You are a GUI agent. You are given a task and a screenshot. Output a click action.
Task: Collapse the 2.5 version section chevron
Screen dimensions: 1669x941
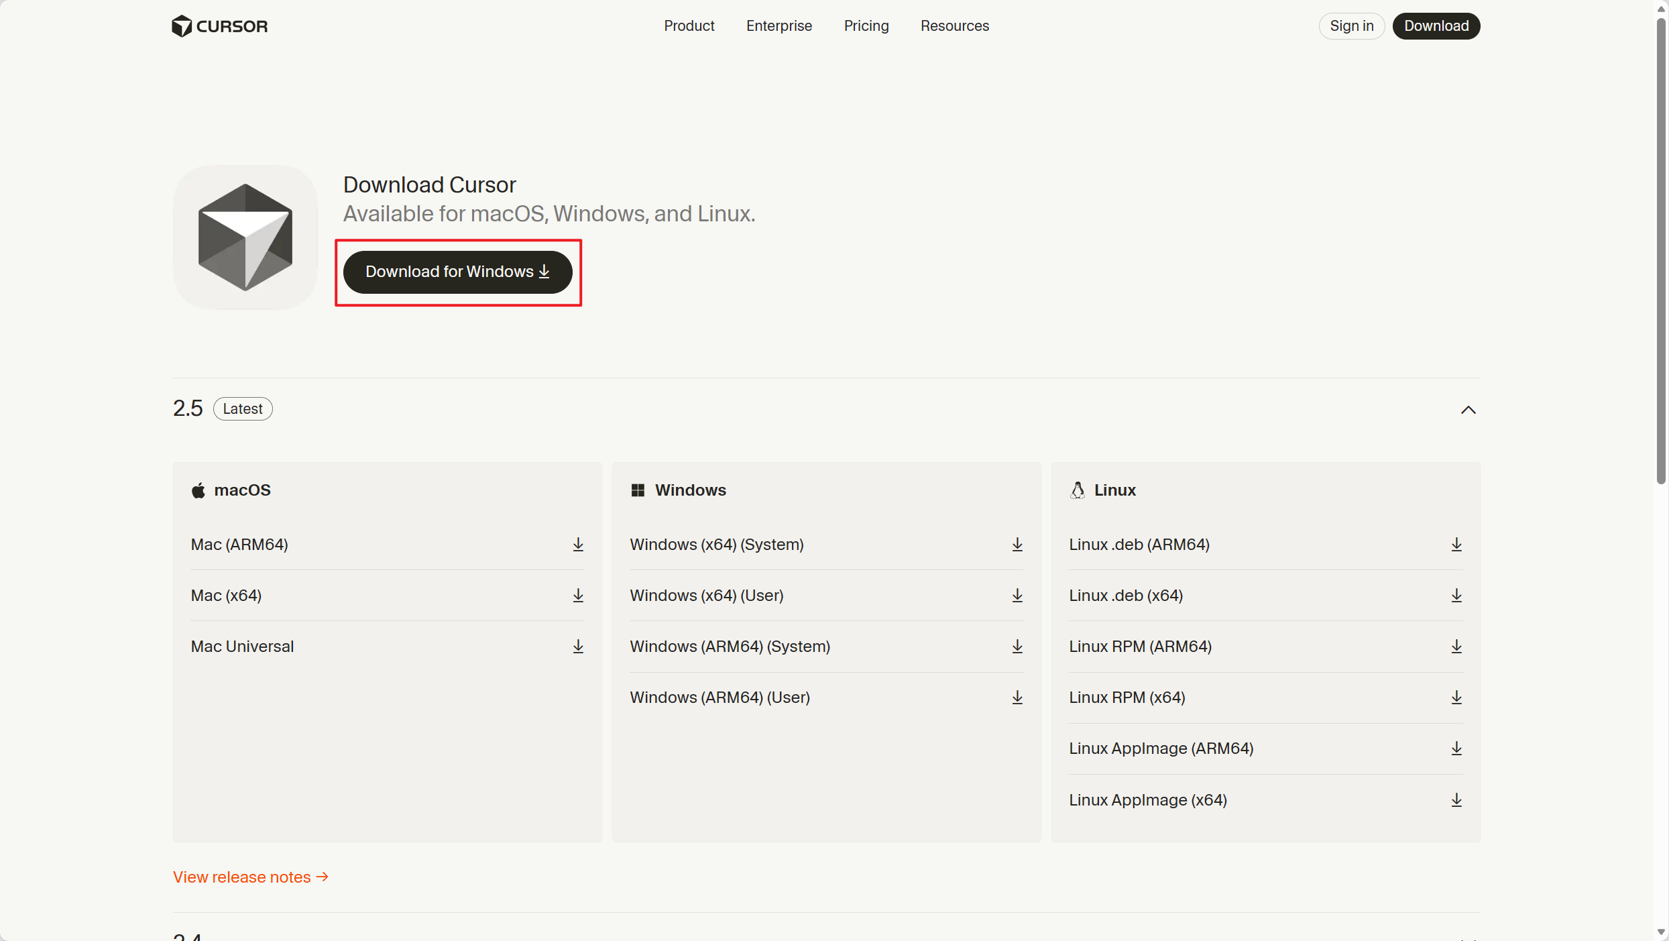tap(1468, 410)
